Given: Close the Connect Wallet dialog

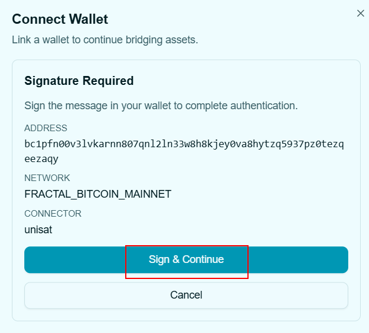Looking at the screenshot, I should tap(360, 13).
